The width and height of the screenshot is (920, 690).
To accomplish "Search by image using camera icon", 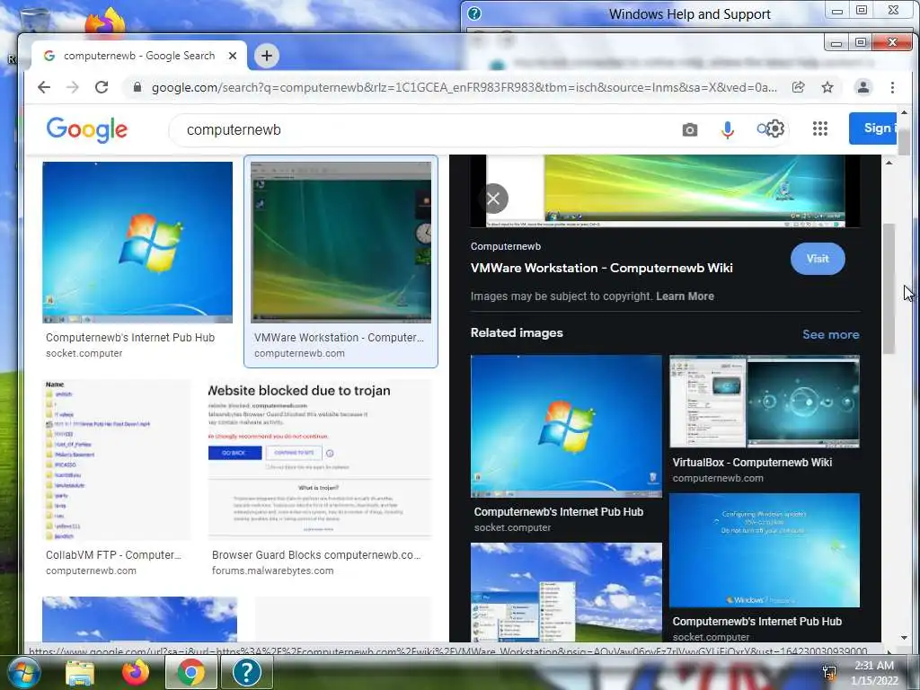I will (690, 129).
